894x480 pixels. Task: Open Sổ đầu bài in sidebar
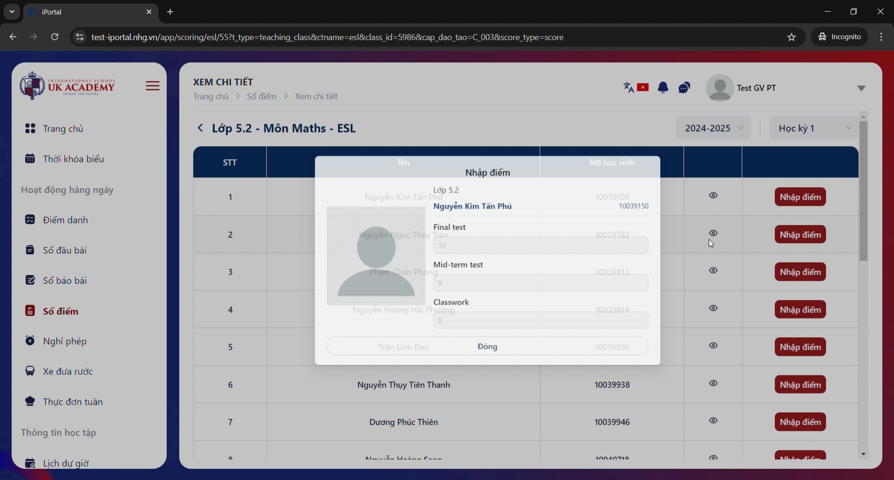tap(64, 250)
